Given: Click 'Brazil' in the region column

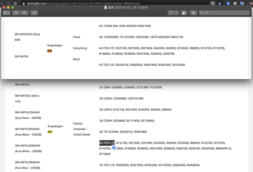Looking at the screenshot, I should [76, 59].
